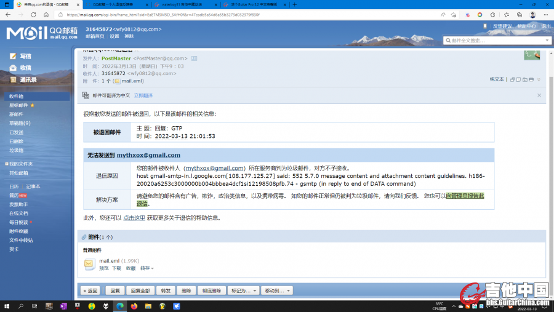Click the 彻底删除 button
Screen dimensions: 554x312
[212, 290]
